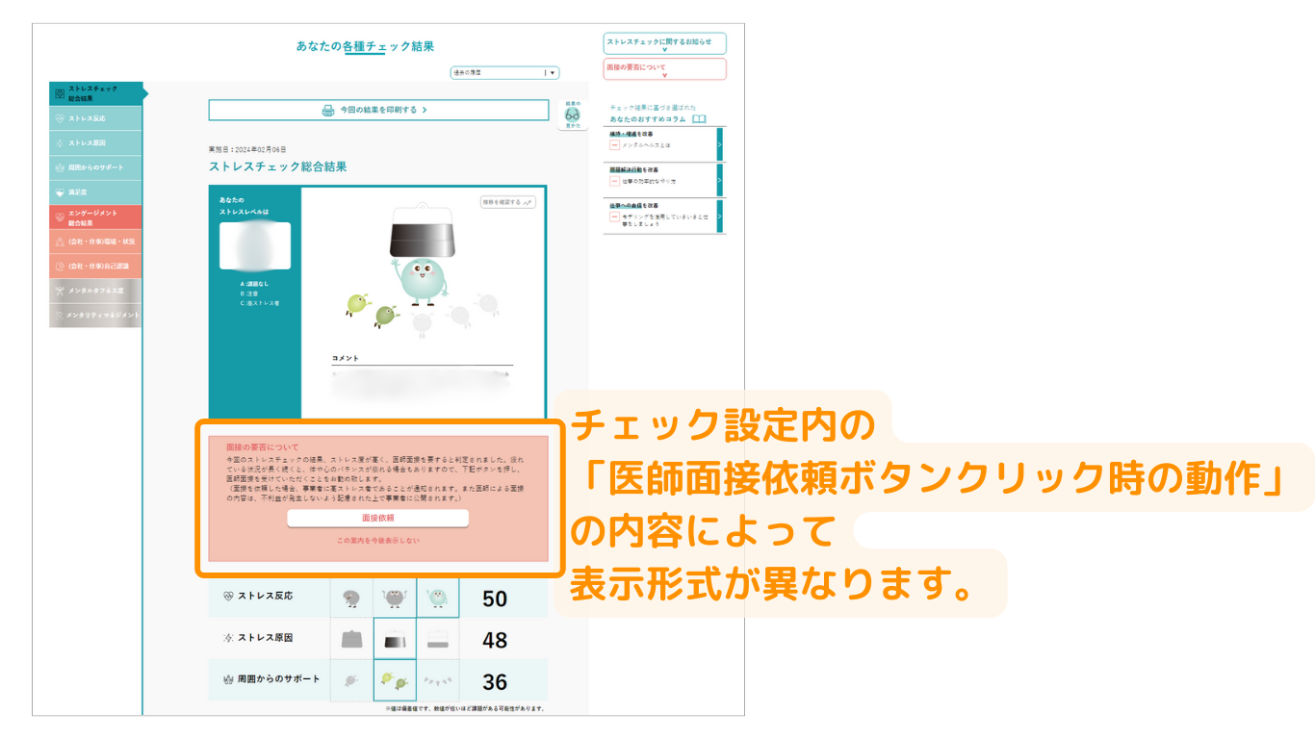Click the glasses icon for 結果の見かた
This screenshot has width=1315, height=739.
tap(572, 115)
